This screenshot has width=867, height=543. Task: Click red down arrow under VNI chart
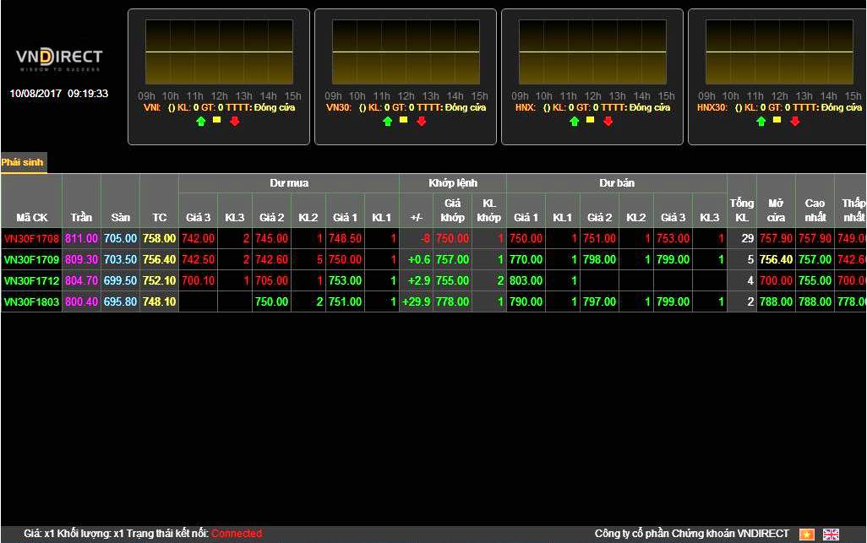tap(234, 121)
